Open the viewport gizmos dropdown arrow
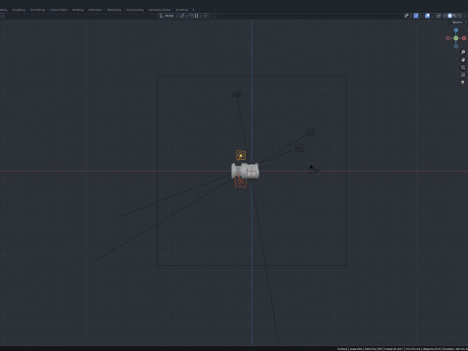The width and height of the screenshot is (468, 351). (421, 16)
